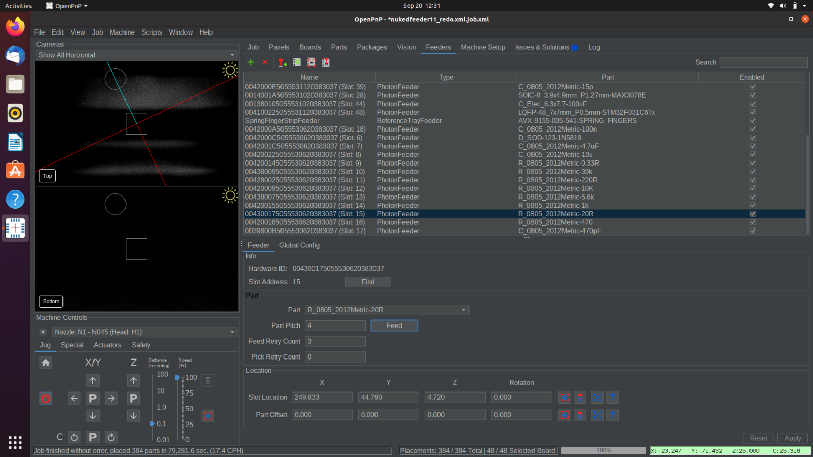Click the green plus add feeder icon
Viewport: 813px width, 457px height.
point(251,62)
